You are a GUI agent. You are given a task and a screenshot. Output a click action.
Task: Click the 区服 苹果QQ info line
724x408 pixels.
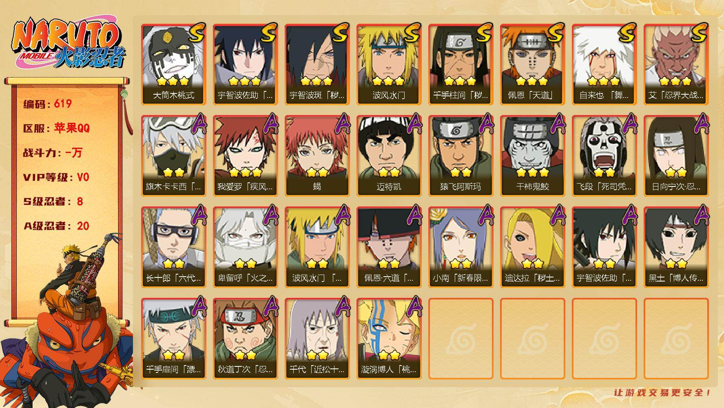point(56,128)
